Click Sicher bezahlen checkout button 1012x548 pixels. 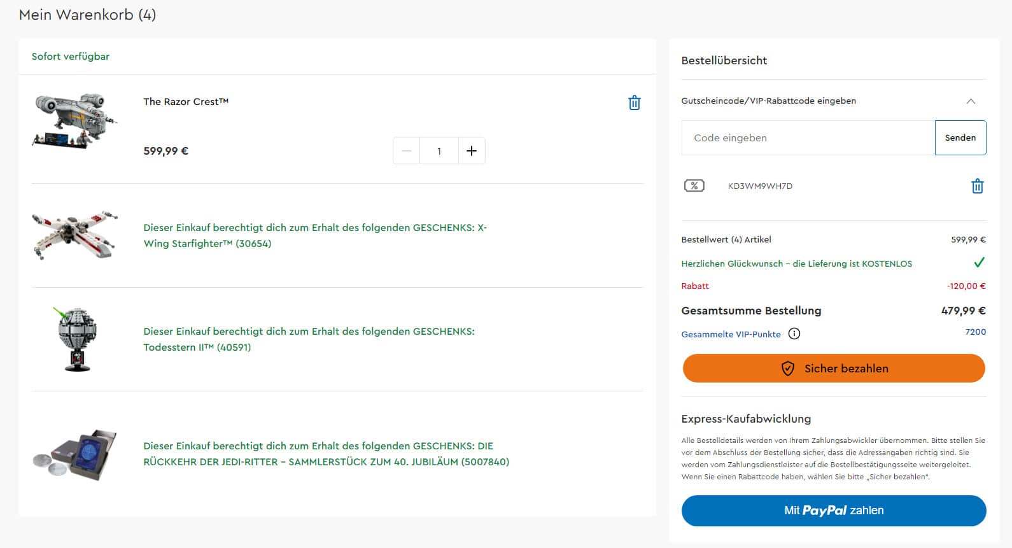click(834, 369)
